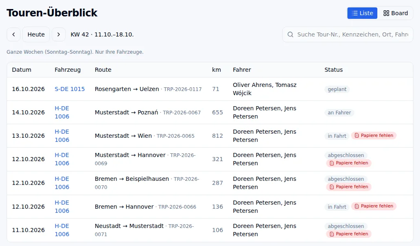Sort by km column header
This screenshot has height=246, width=420.
point(217,70)
